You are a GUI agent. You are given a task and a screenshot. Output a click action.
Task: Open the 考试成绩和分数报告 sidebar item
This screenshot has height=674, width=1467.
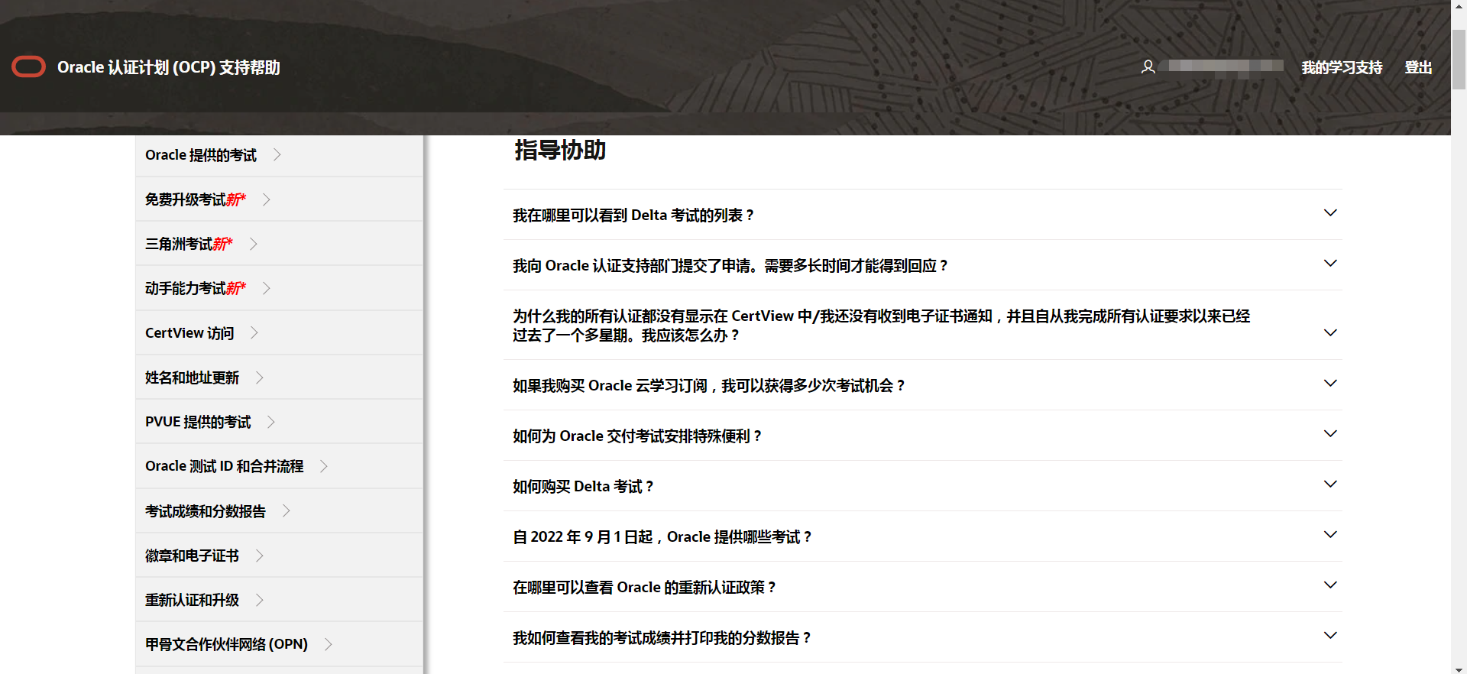tap(279, 511)
